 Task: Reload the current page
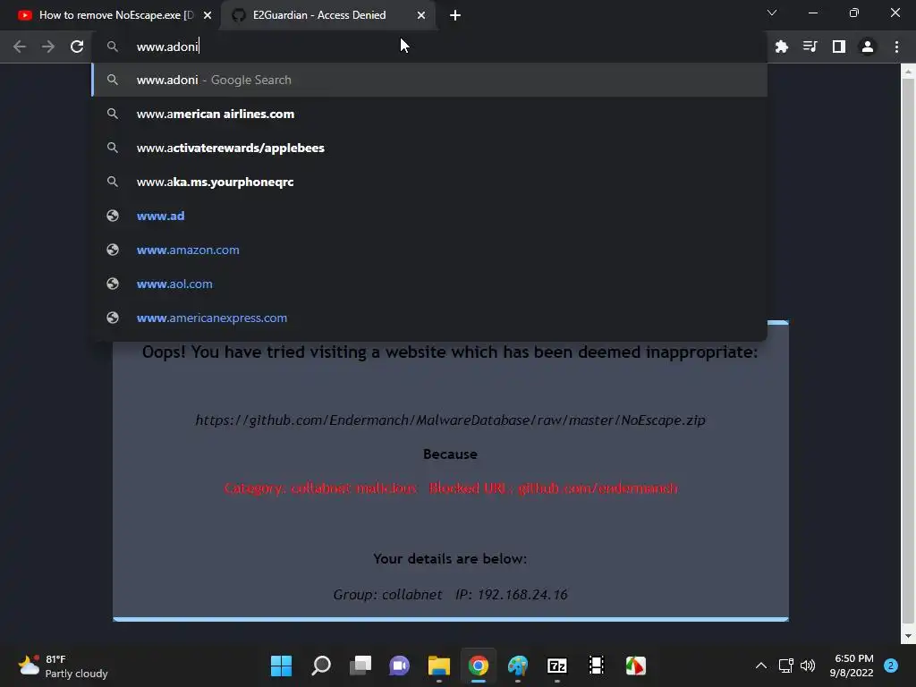click(x=77, y=47)
